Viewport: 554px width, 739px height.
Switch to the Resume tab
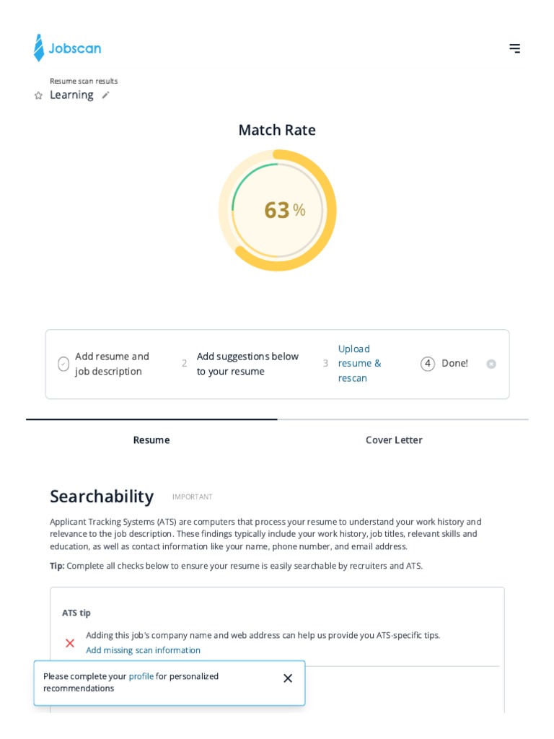click(151, 440)
